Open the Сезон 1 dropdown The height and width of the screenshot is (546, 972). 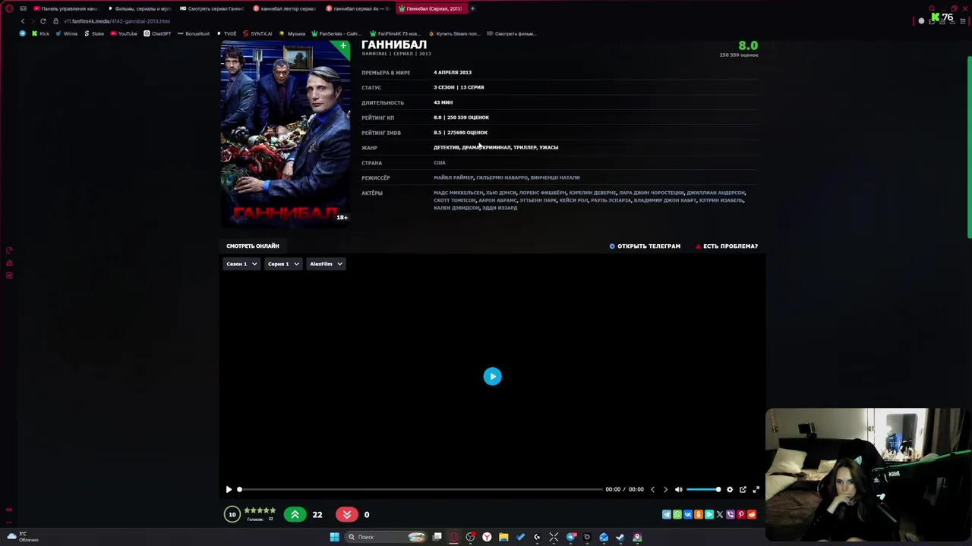[241, 264]
